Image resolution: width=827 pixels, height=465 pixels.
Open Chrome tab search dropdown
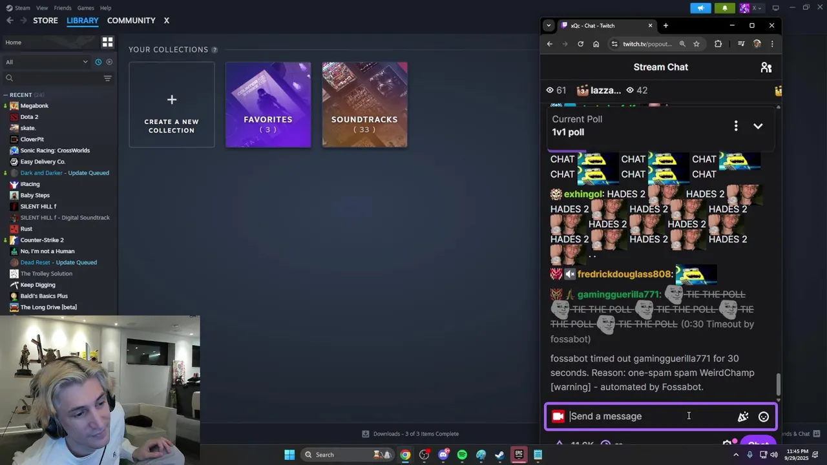[x=549, y=26]
